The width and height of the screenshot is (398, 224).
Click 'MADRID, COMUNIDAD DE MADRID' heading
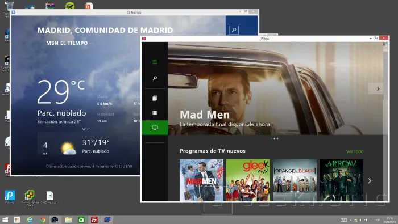tap(105, 30)
